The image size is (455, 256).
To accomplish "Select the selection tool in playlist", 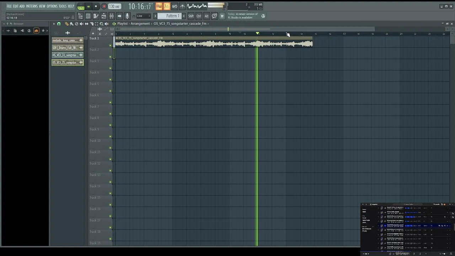I will [96, 24].
